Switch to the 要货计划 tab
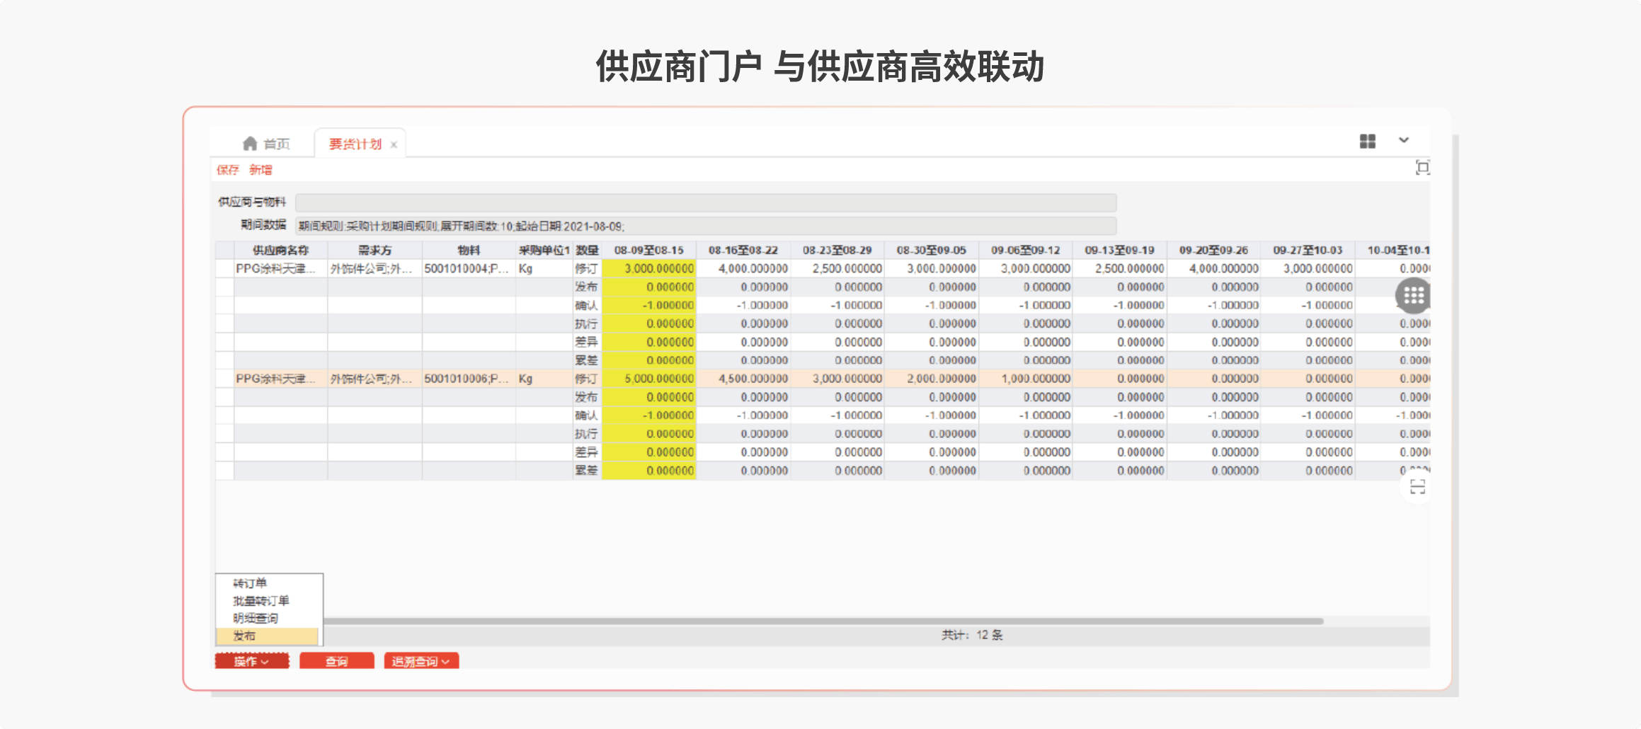Screen dimensions: 1641x729 pyautogui.click(x=355, y=144)
